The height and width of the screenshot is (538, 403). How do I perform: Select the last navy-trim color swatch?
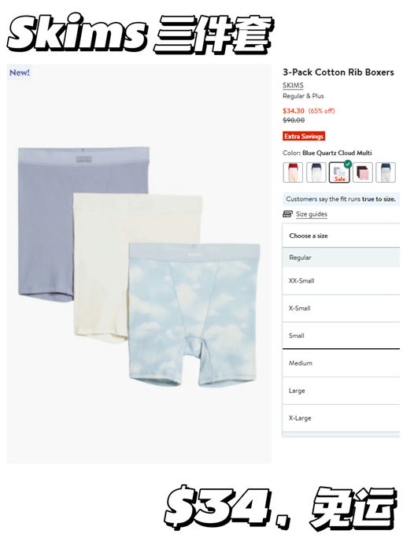coord(386,173)
